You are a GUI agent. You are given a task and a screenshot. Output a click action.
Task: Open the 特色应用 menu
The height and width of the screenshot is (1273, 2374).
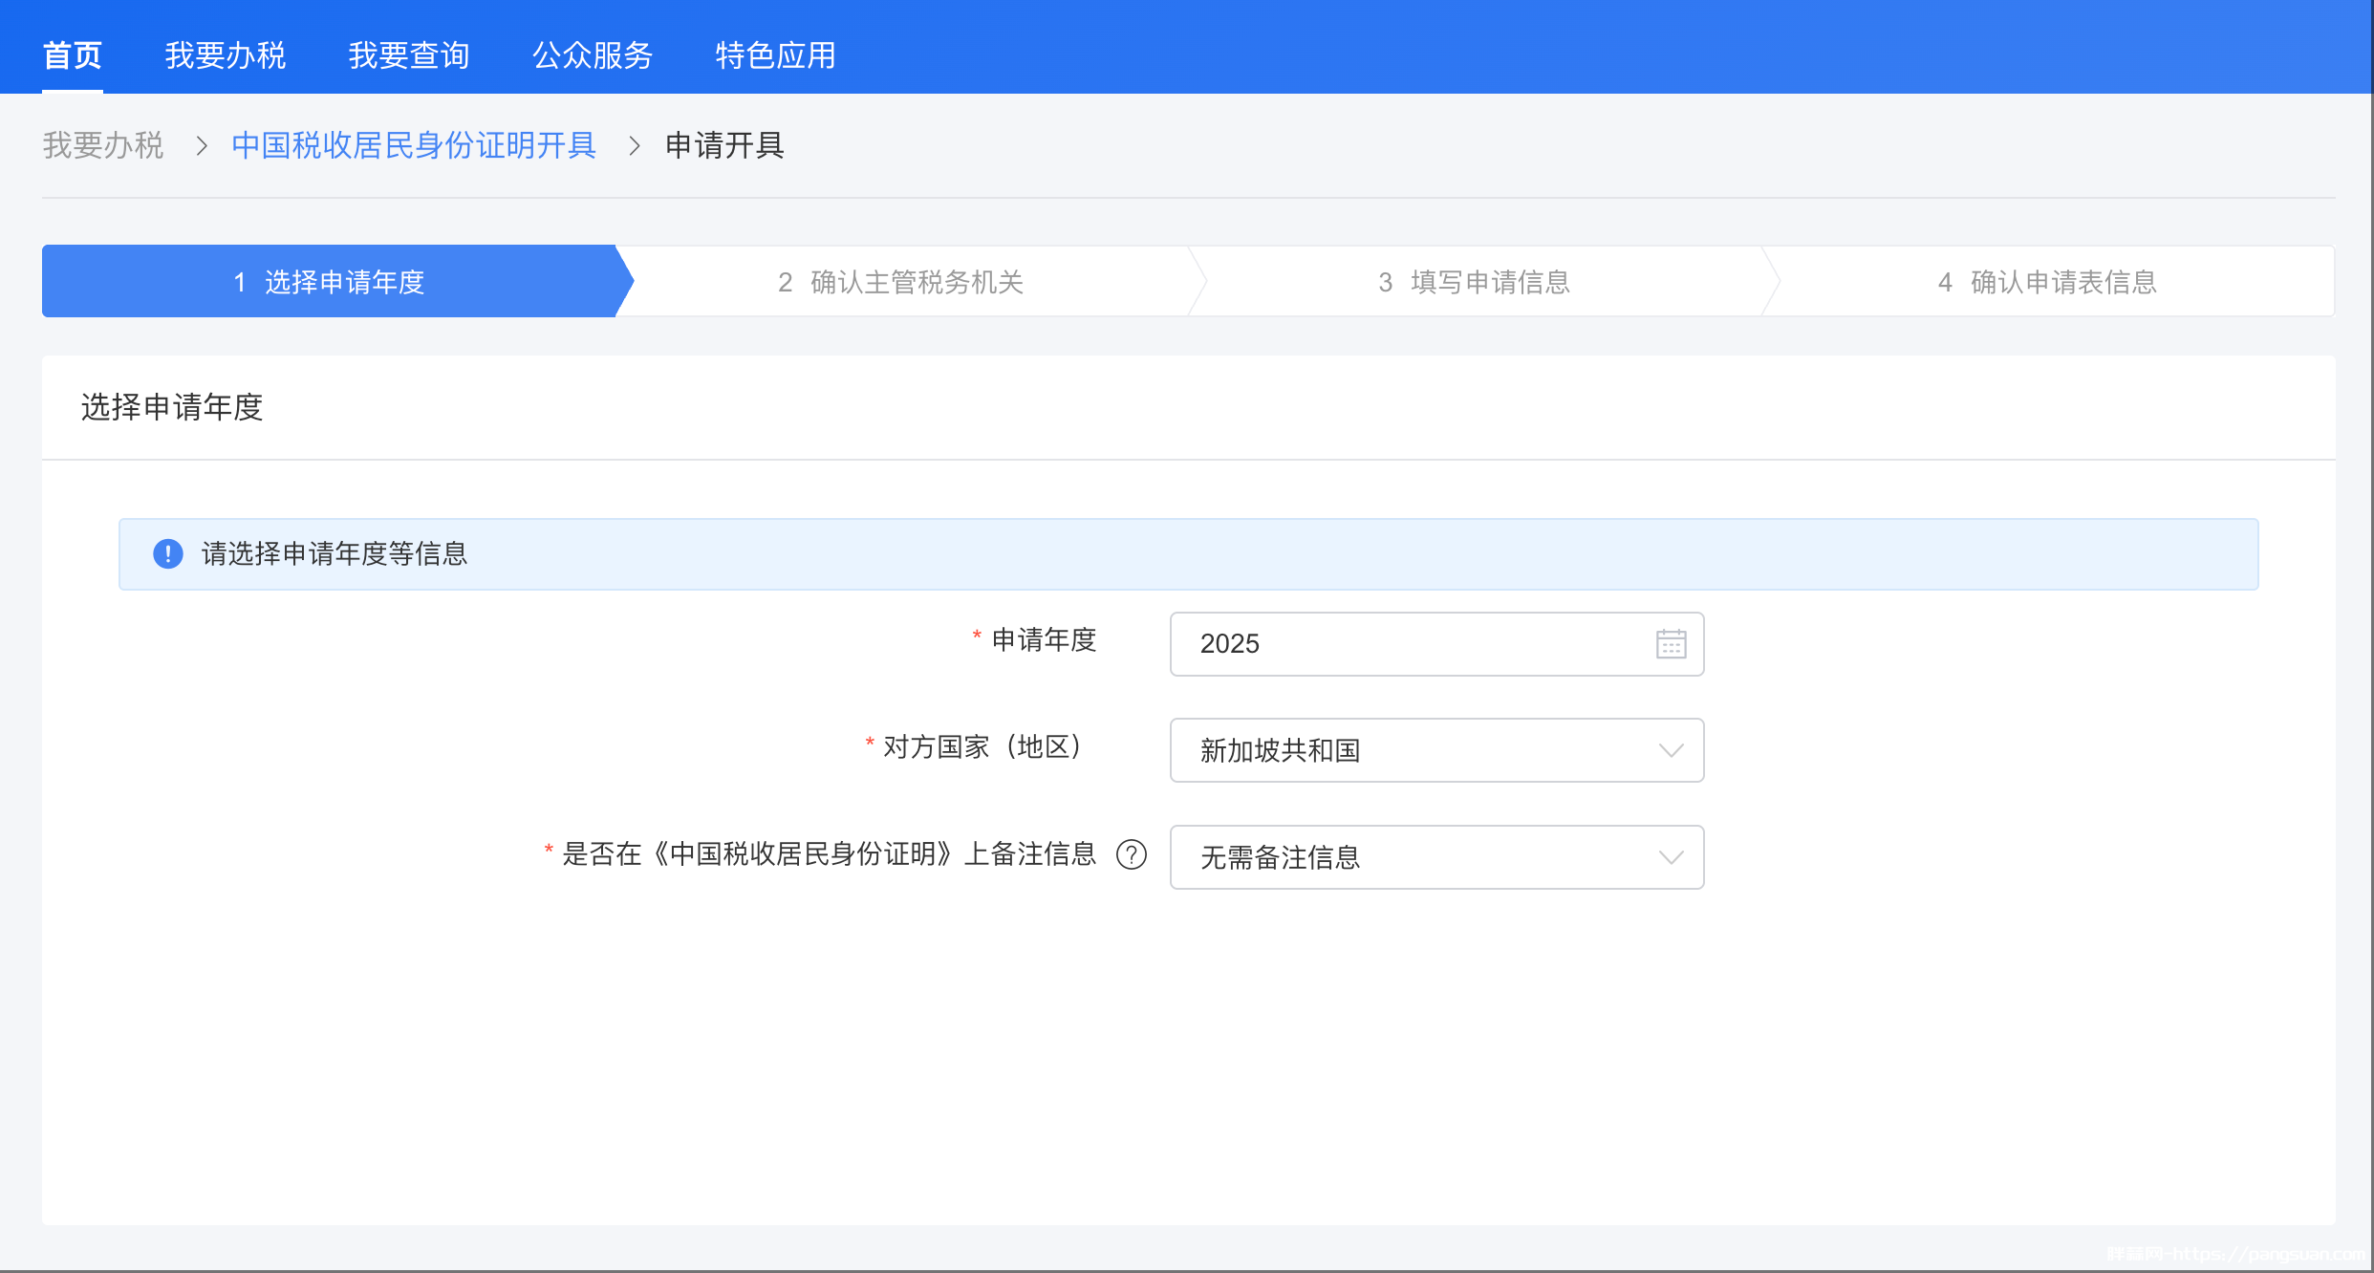tap(776, 55)
